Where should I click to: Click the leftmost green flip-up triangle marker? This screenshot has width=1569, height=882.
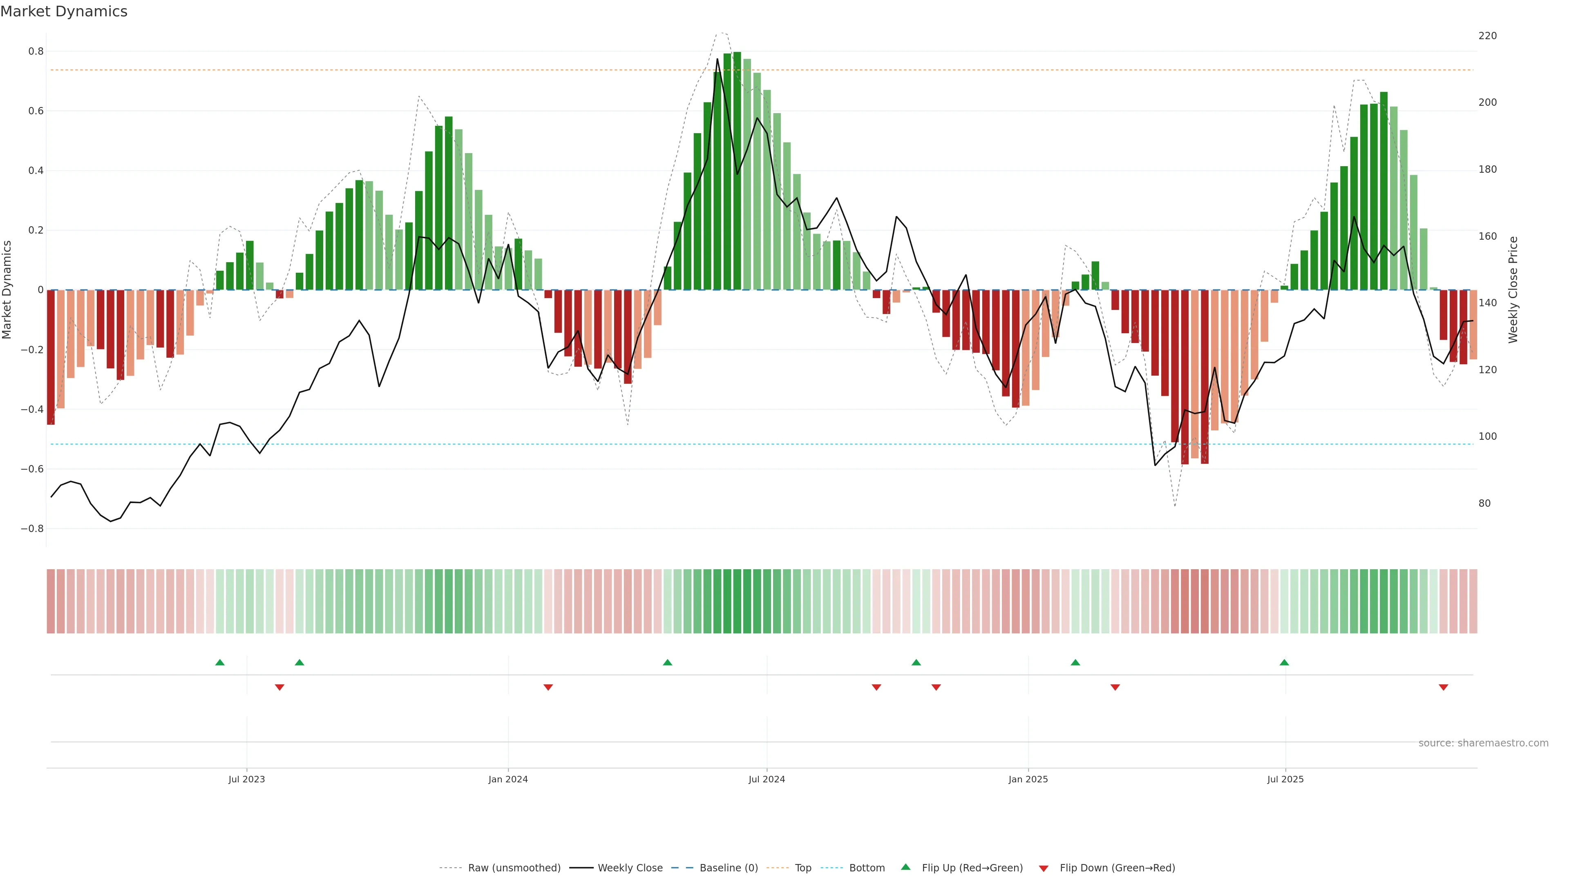(x=220, y=662)
